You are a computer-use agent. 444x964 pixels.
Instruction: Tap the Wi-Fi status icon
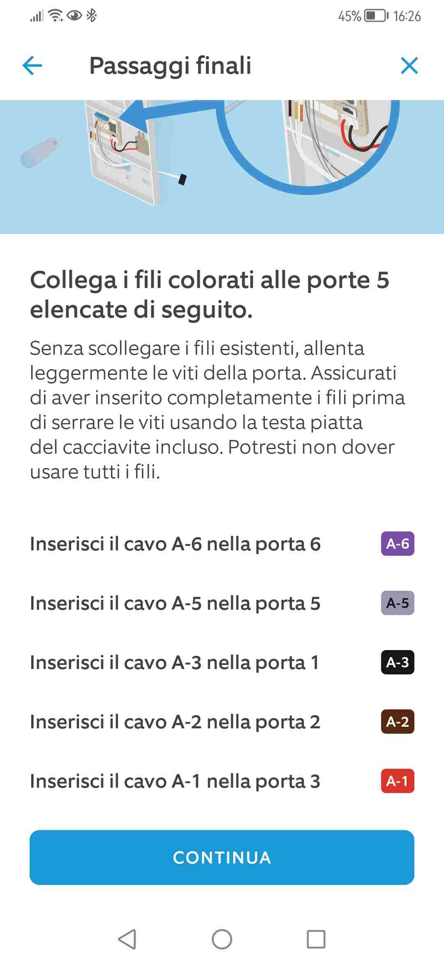55,16
